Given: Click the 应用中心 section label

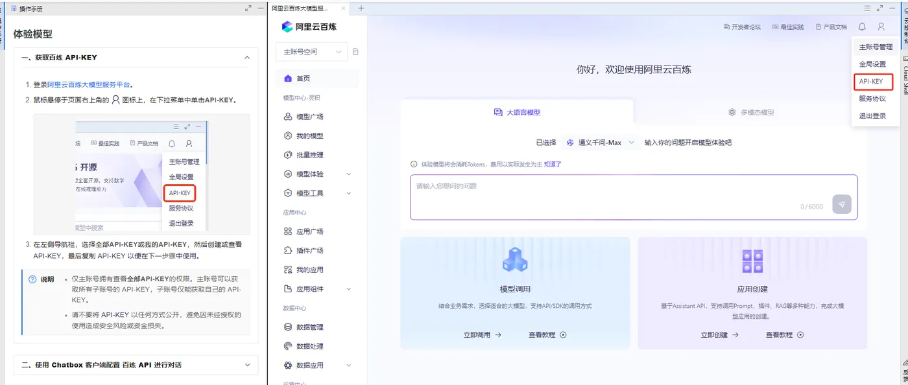Looking at the screenshot, I should pos(294,213).
